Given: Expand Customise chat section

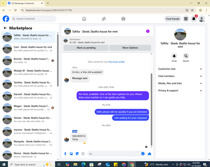Looking at the screenshot, I should [x=180, y=69].
